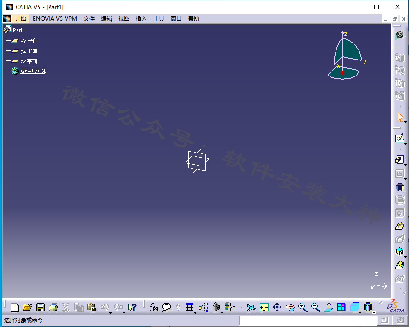Create a multi-view layout
The height and width of the screenshot is (327, 409).
click(x=341, y=307)
